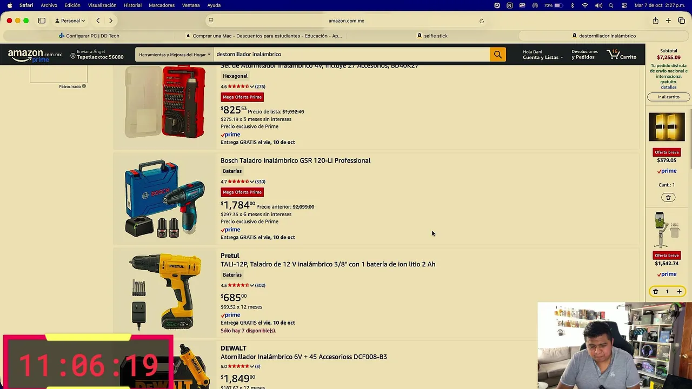Open a new tab with the plus icon

click(668, 21)
